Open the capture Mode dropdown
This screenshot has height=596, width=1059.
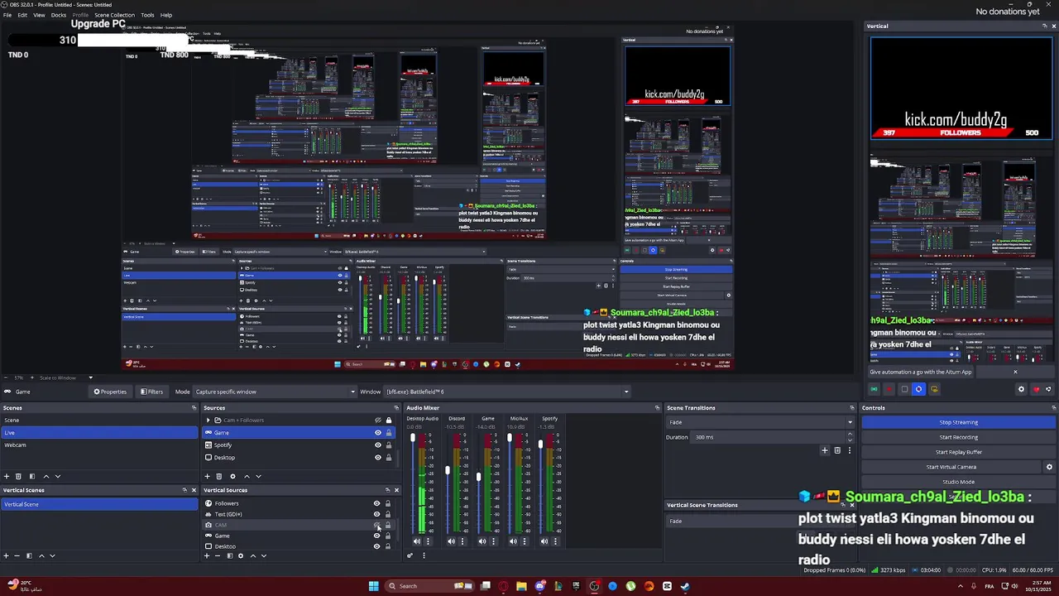(x=275, y=392)
